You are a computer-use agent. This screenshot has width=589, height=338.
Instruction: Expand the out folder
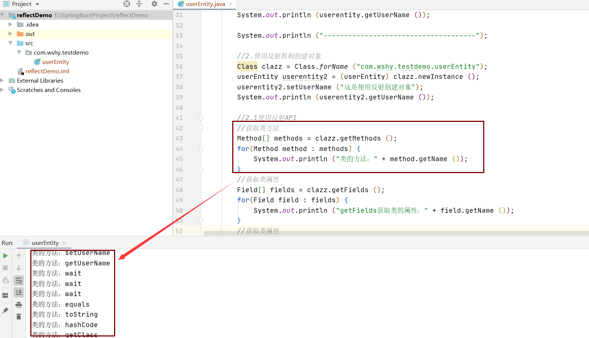coord(10,34)
